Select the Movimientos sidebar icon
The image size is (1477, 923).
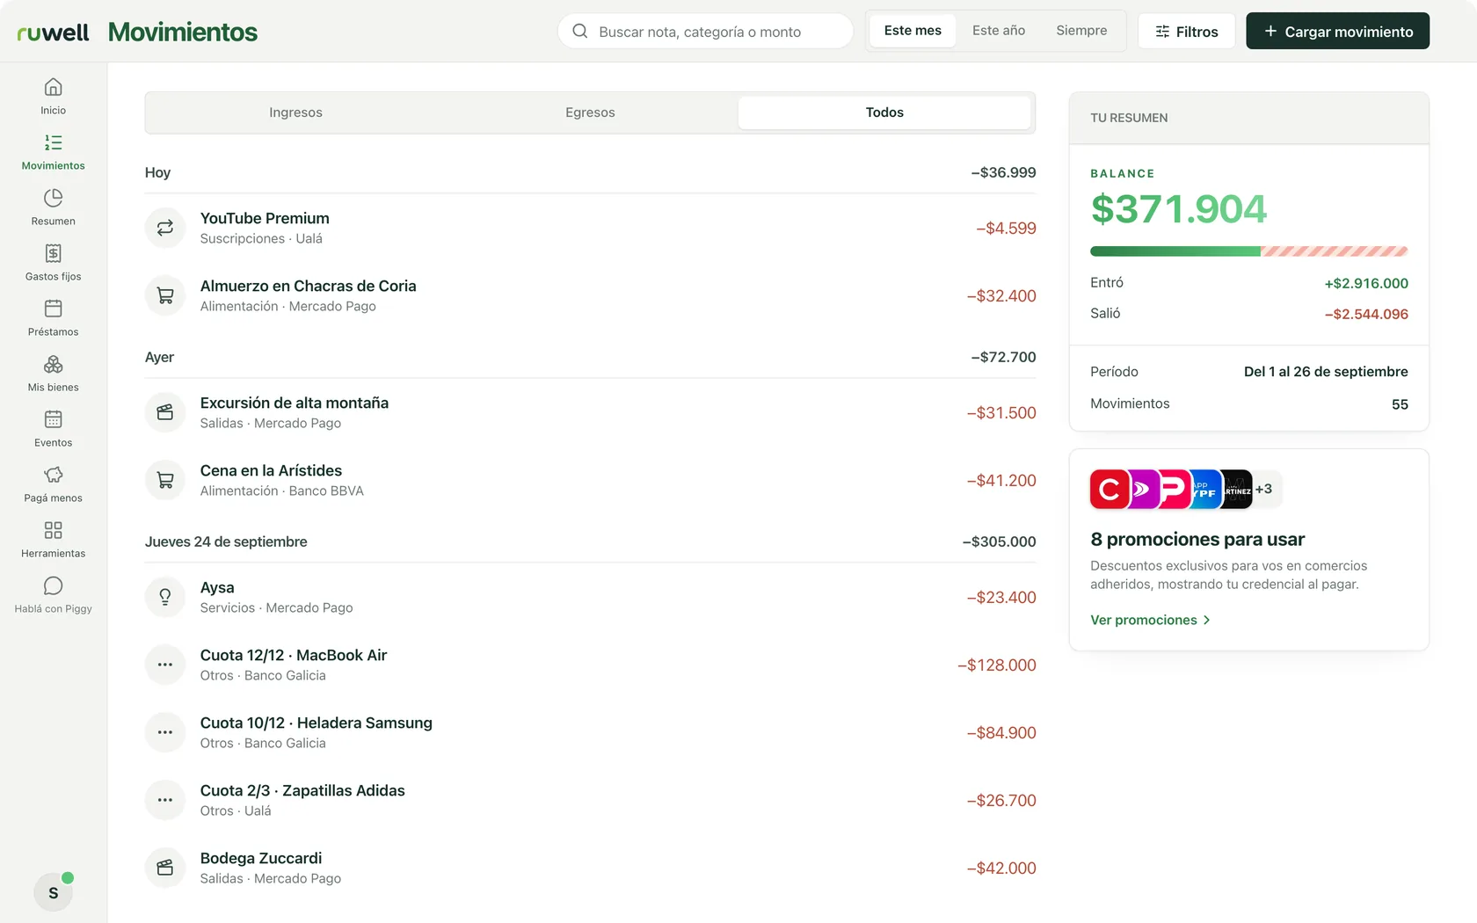pos(53,142)
